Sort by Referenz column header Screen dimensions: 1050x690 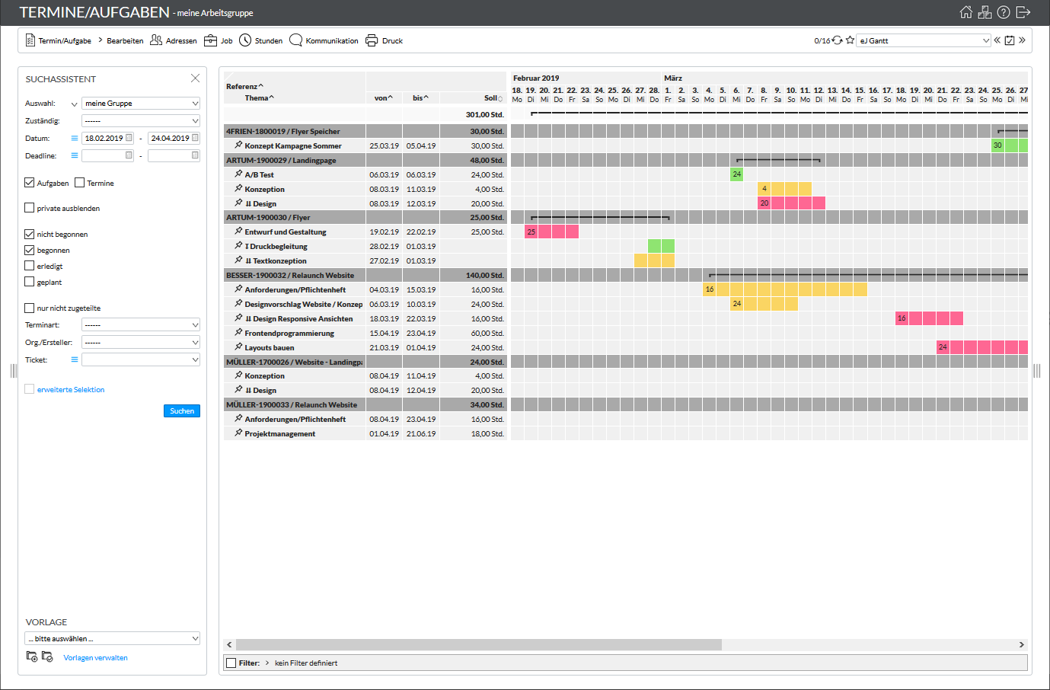tap(244, 86)
